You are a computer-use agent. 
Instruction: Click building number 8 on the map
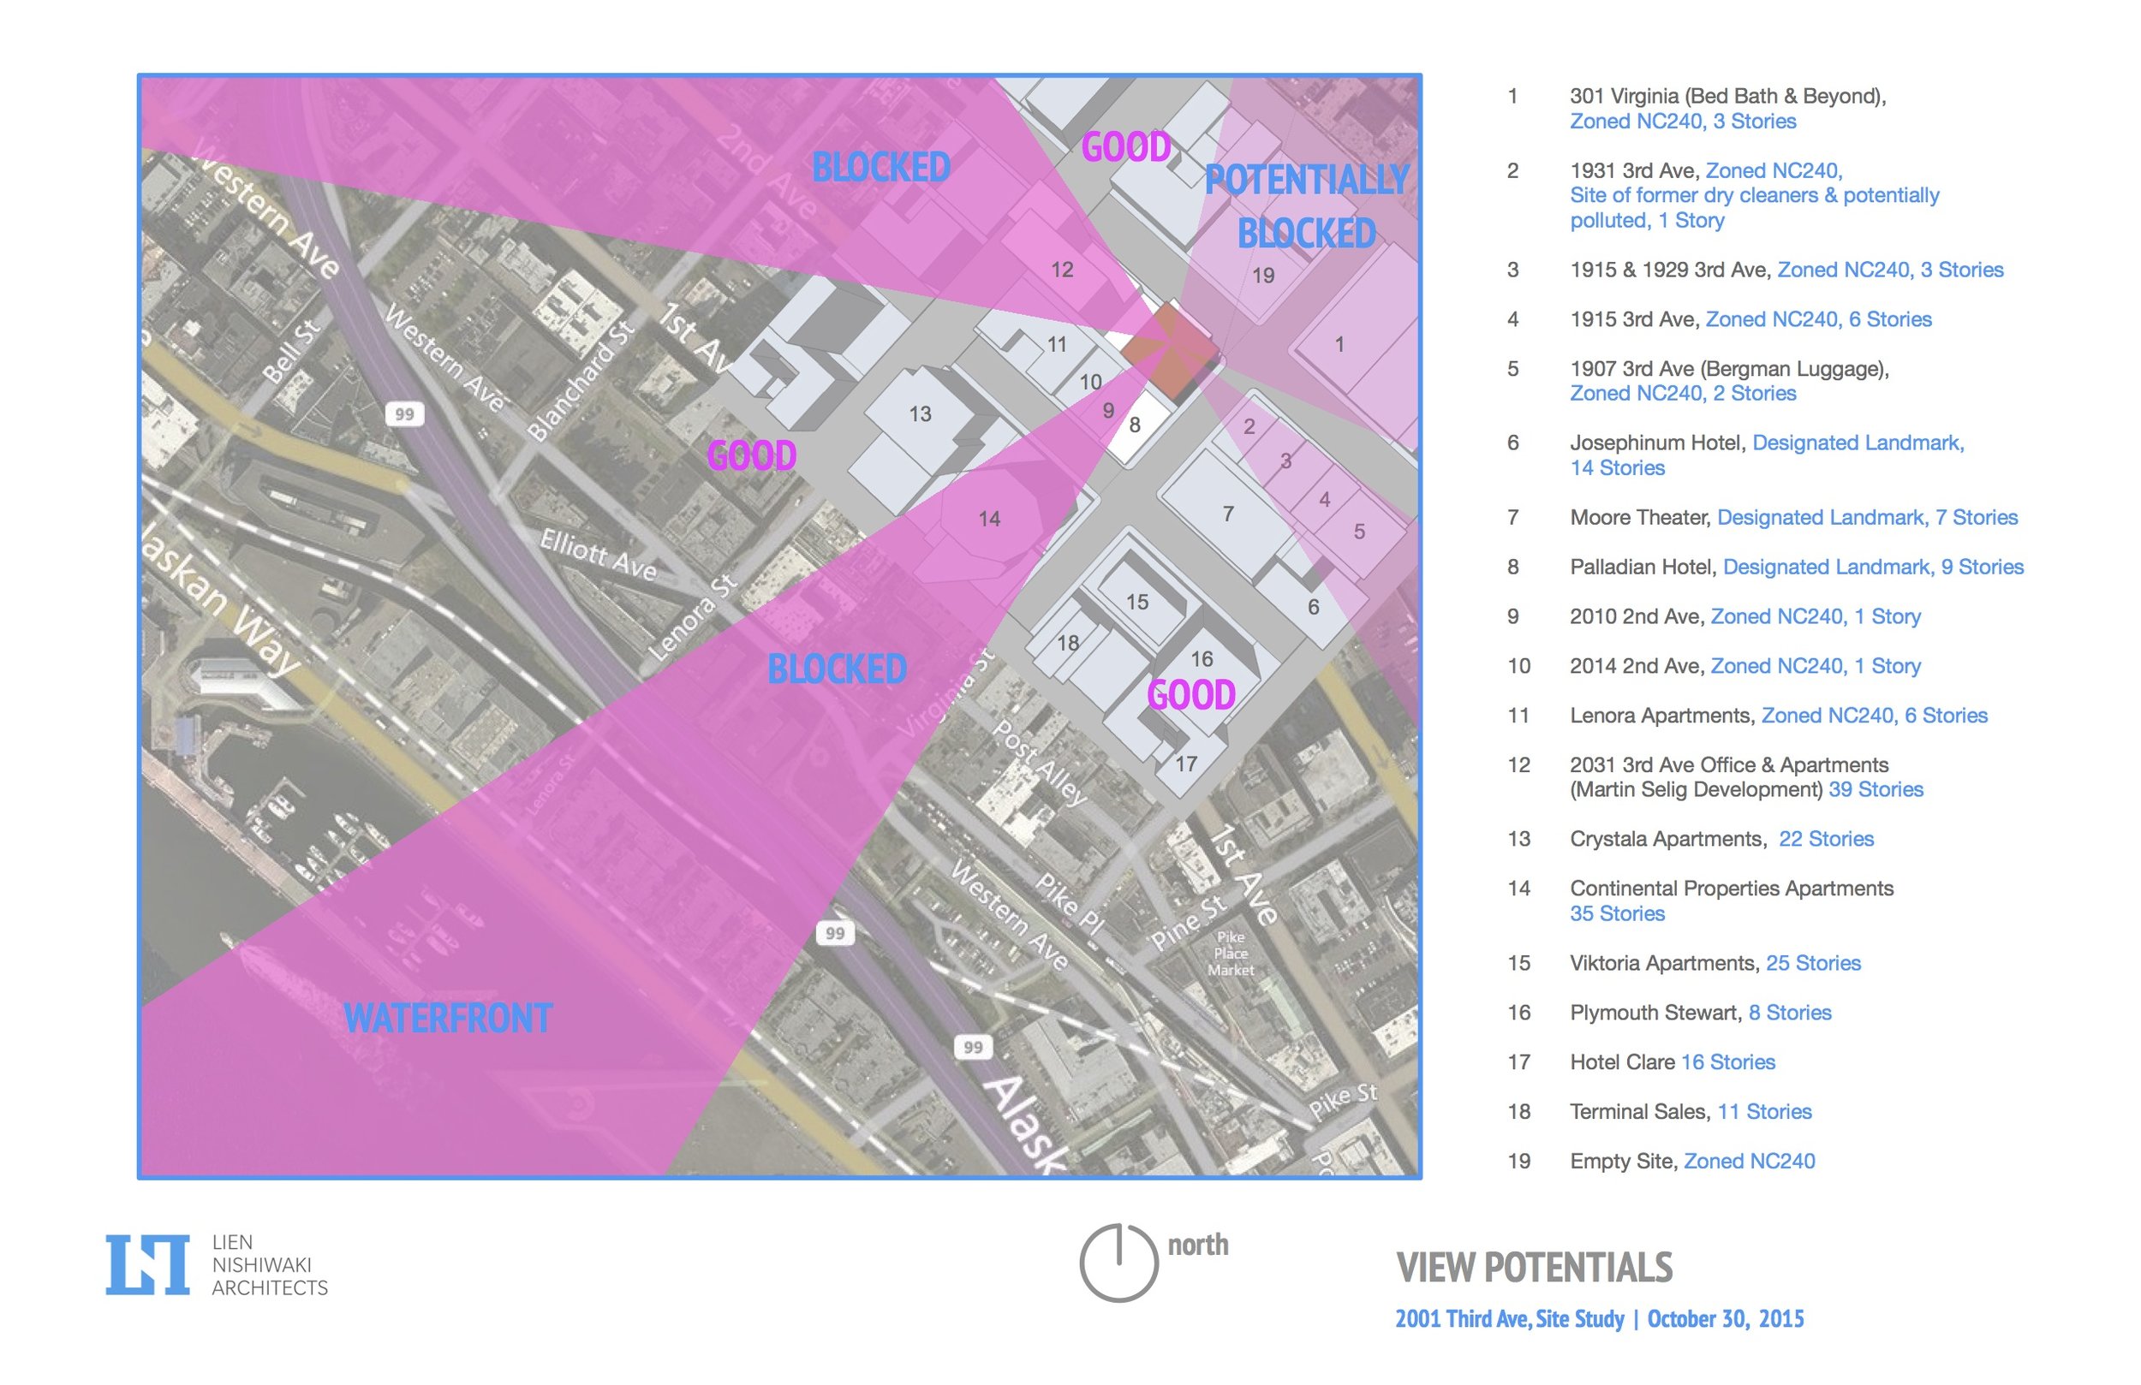point(1135,425)
